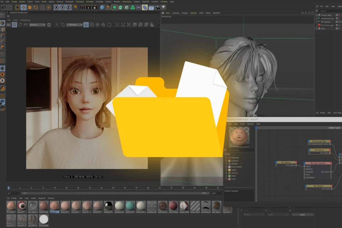Image resolution: width=342 pixels, height=228 pixels.
Task: Expand the GEO object group
Action: [x=316, y=28]
